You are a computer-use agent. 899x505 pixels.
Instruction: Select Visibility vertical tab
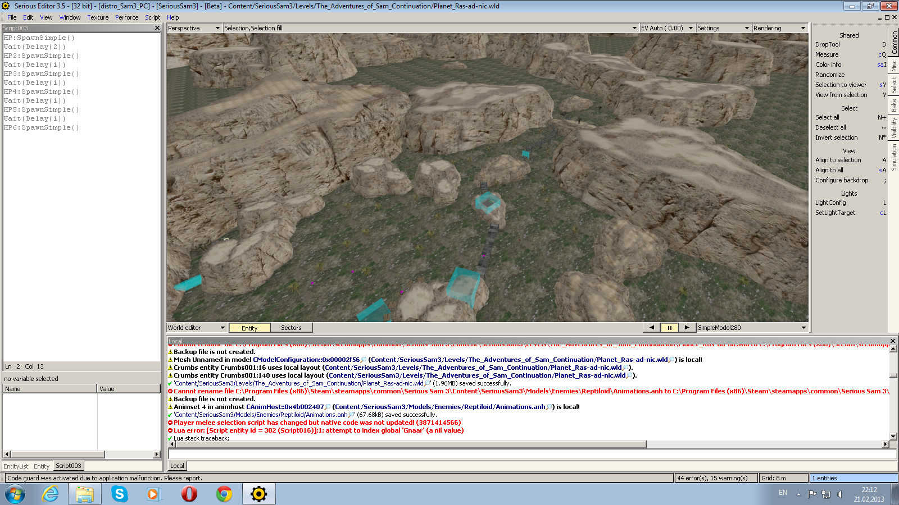point(894,128)
